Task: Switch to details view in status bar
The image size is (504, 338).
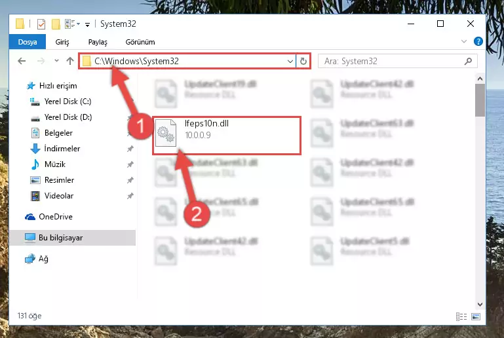Action: [461, 317]
